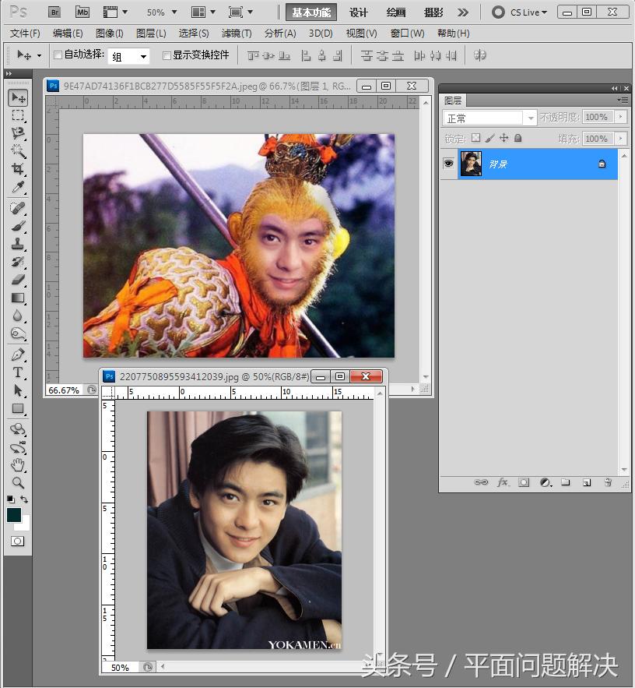Pick the Clone Stamp tool
The image size is (635, 688).
[x=18, y=244]
